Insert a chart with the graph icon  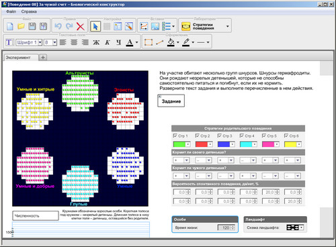[x=144, y=26]
